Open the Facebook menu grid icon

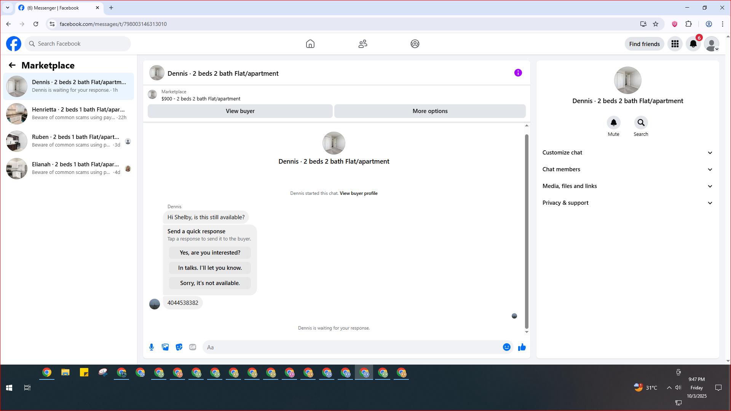[x=675, y=44]
